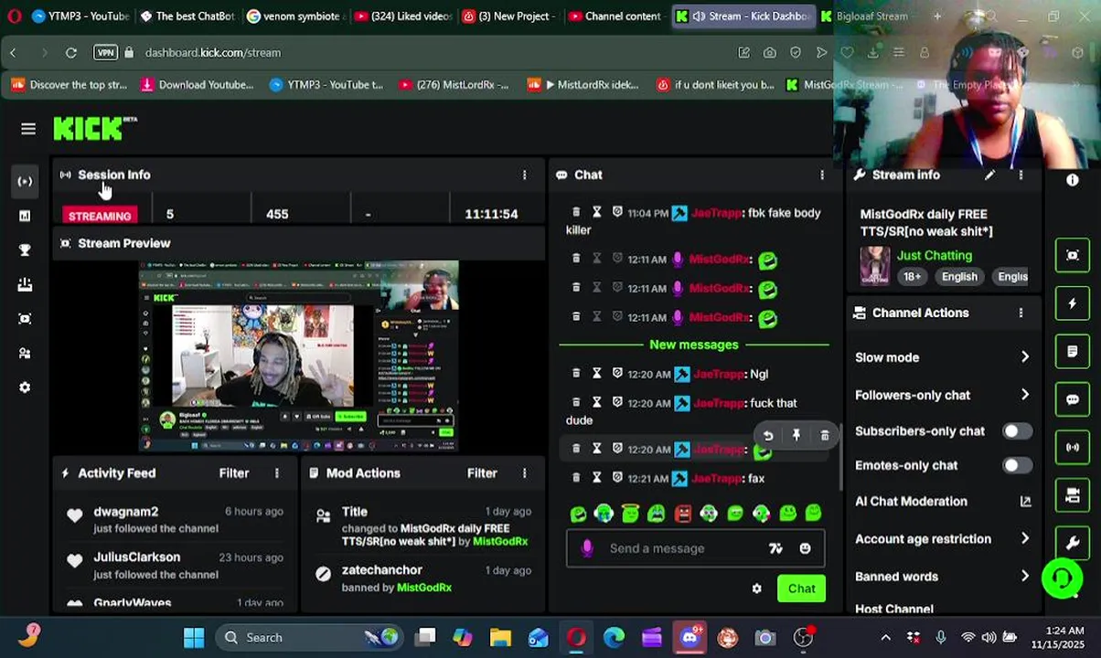Open Channel Actions three-dot menu
1101x658 pixels.
click(x=1021, y=313)
